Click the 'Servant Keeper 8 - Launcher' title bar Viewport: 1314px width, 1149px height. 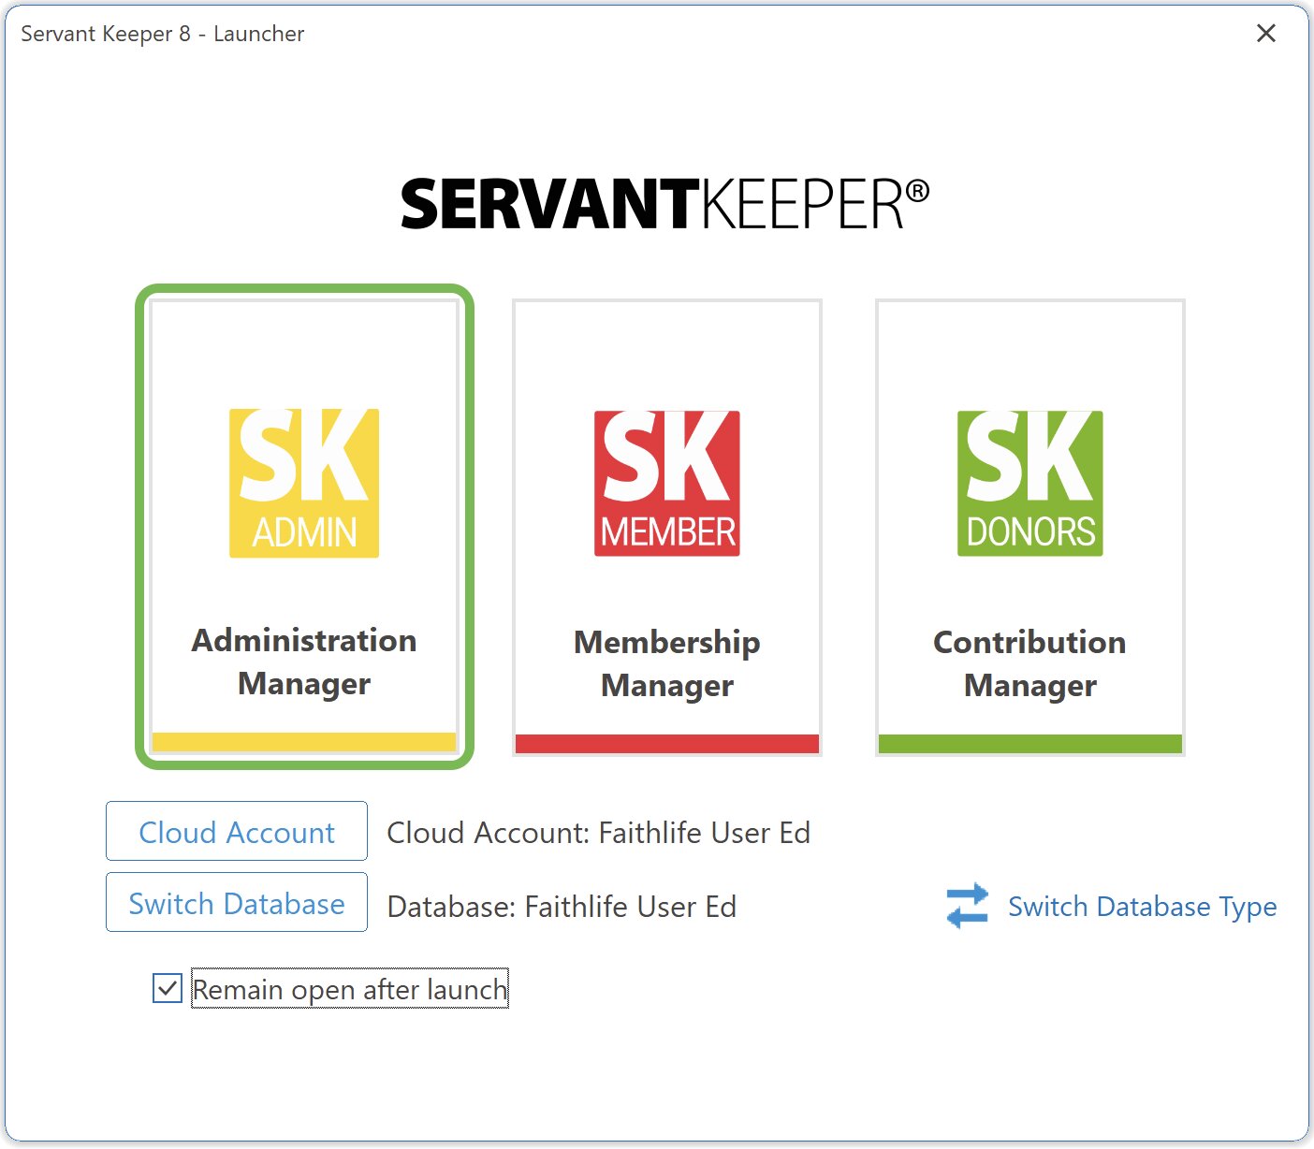point(163,34)
